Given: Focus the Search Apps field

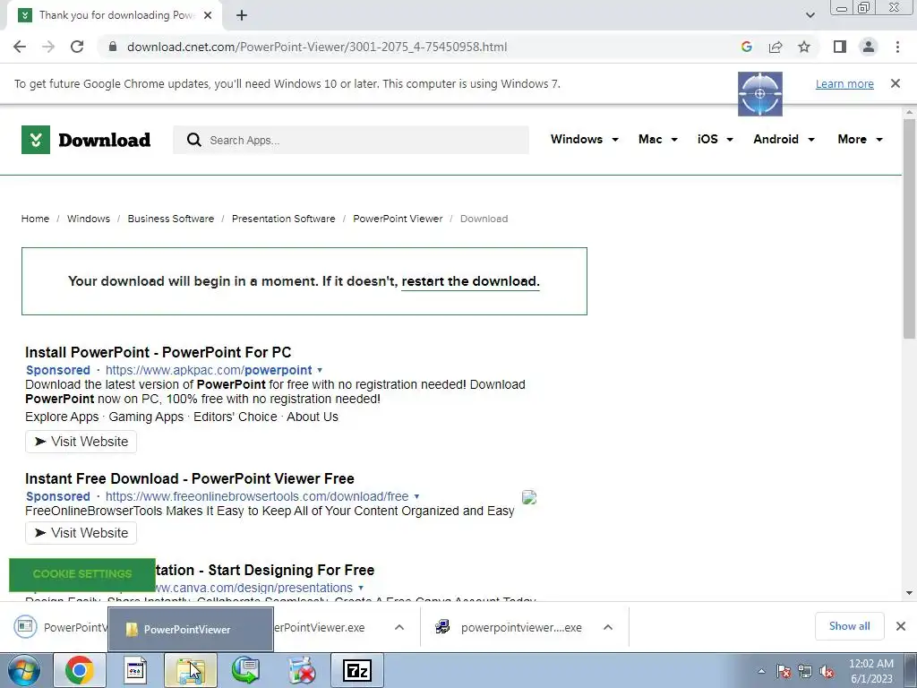Looking at the screenshot, I should point(351,140).
